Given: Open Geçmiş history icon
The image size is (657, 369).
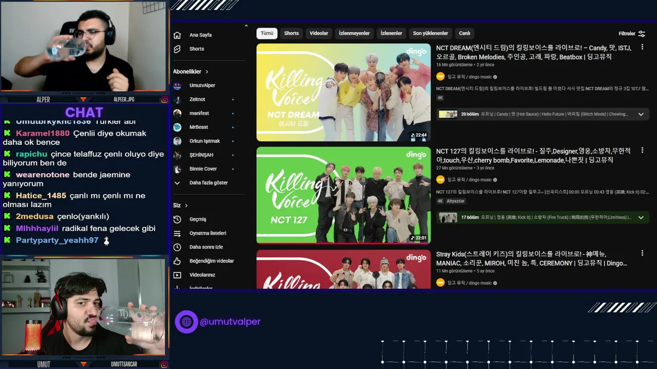Looking at the screenshot, I should [177, 219].
